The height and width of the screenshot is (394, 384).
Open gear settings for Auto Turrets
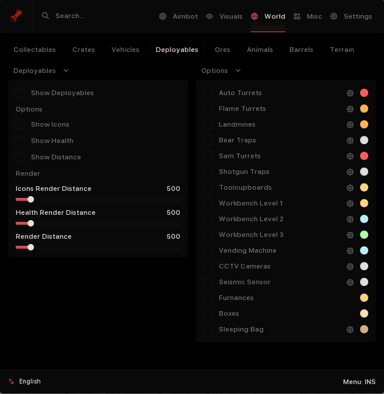pyautogui.click(x=350, y=93)
